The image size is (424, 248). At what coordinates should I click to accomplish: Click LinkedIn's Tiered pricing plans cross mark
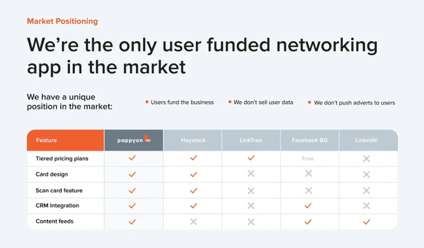(366, 159)
